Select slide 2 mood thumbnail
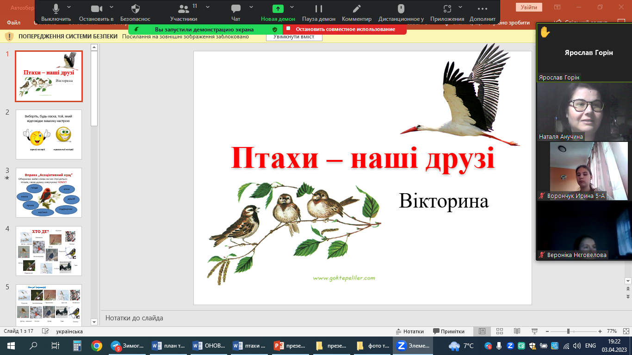The image size is (632, 355). [x=49, y=135]
